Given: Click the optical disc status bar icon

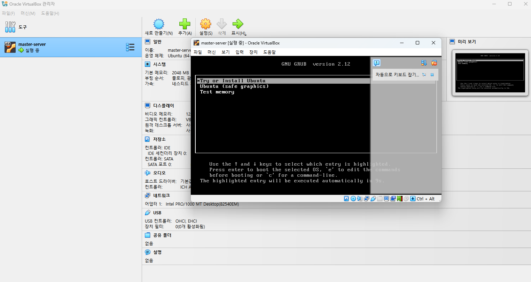Looking at the screenshot, I should coord(353,199).
